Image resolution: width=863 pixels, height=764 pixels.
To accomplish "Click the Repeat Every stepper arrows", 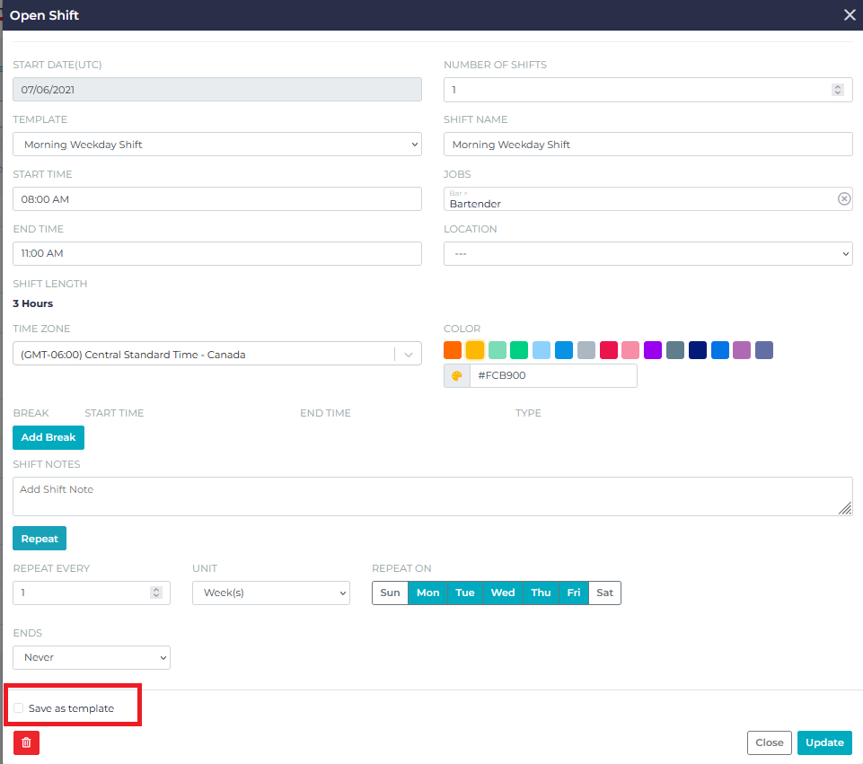I will pos(155,593).
